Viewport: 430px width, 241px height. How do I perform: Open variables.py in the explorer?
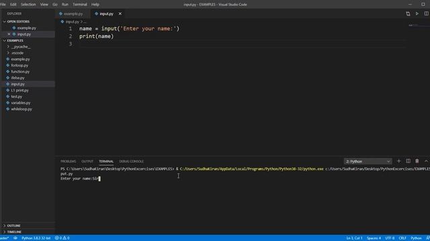coord(21,103)
